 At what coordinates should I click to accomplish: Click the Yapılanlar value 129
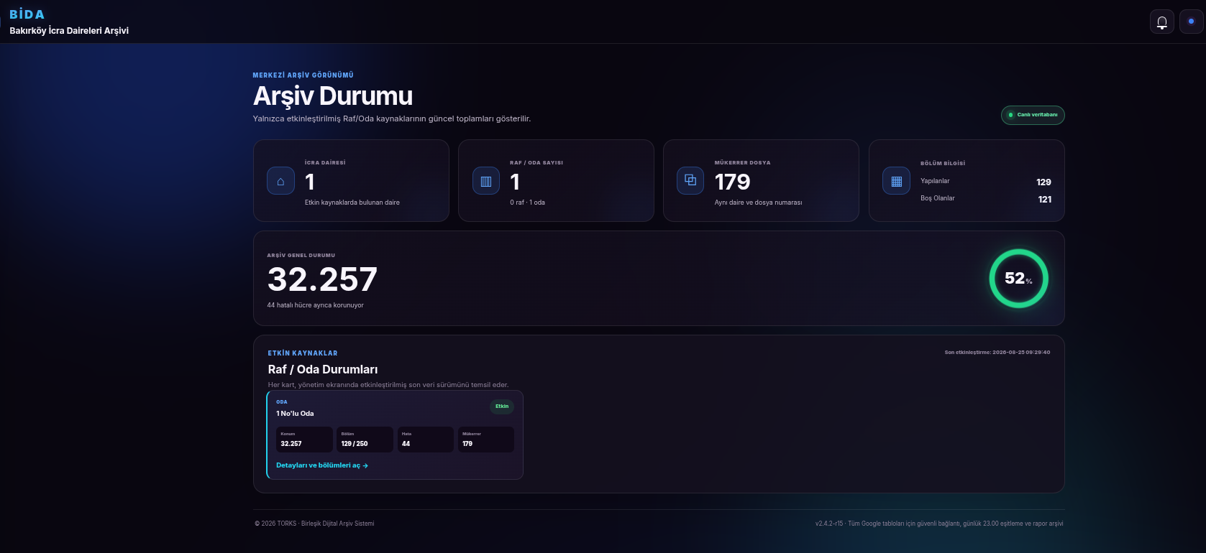[x=1043, y=182]
